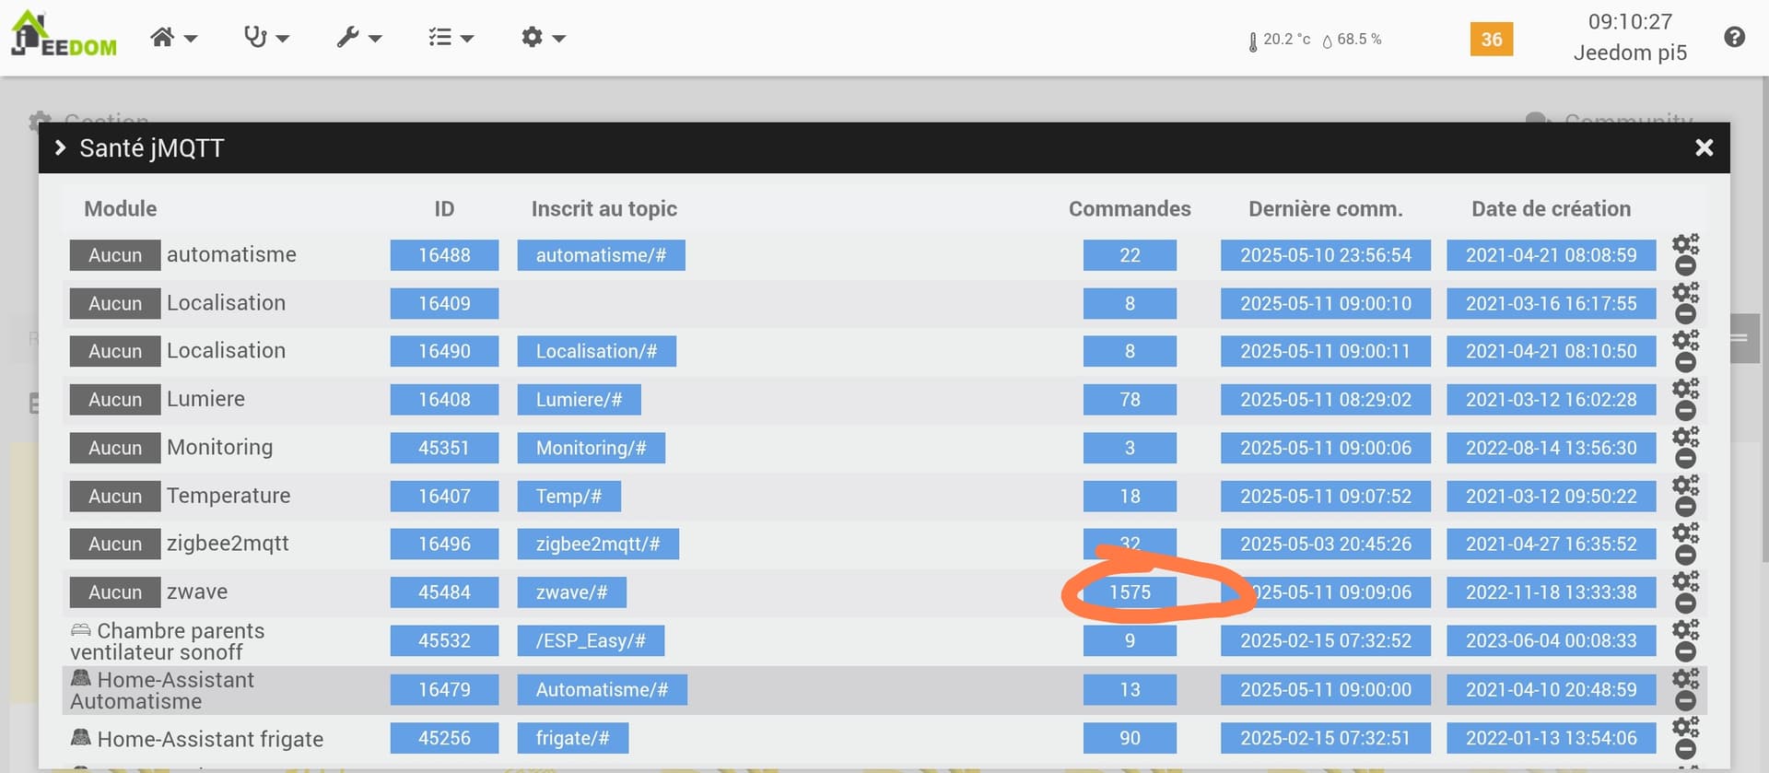This screenshot has width=1769, height=773.
Task: Open the orange 36 messages badge
Action: point(1492,39)
